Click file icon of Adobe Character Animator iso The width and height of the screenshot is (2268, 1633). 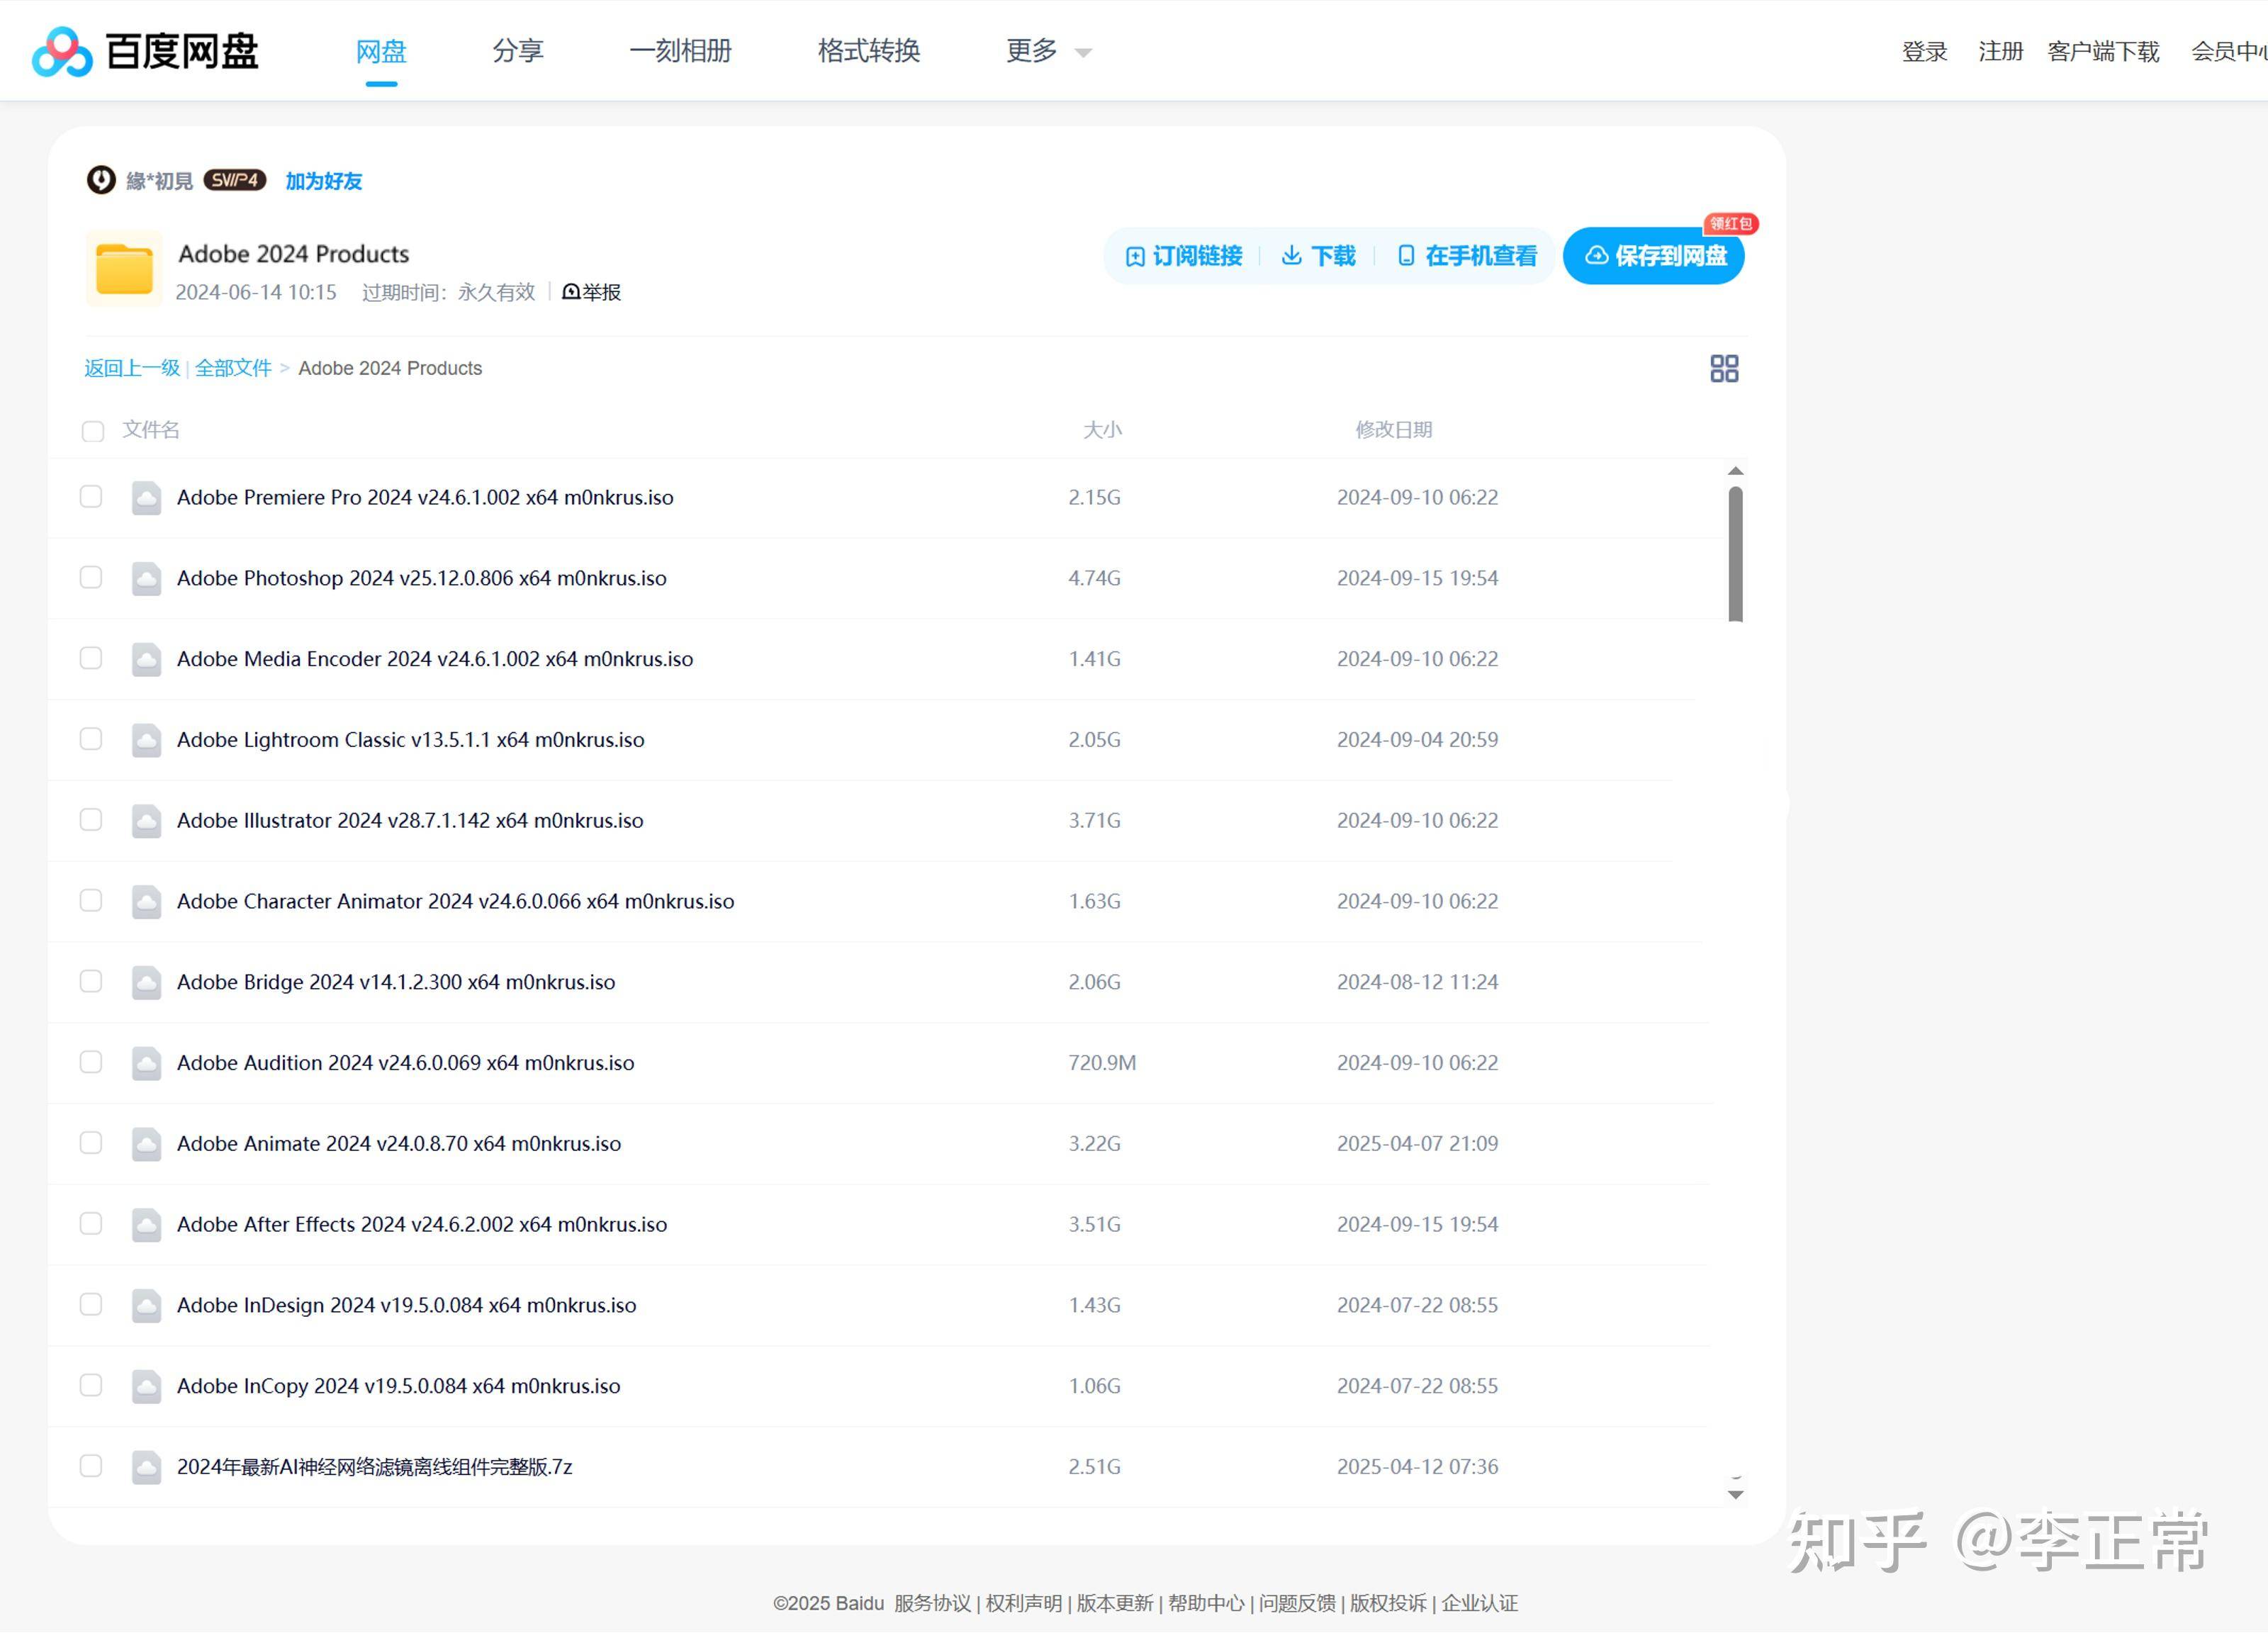[147, 902]
